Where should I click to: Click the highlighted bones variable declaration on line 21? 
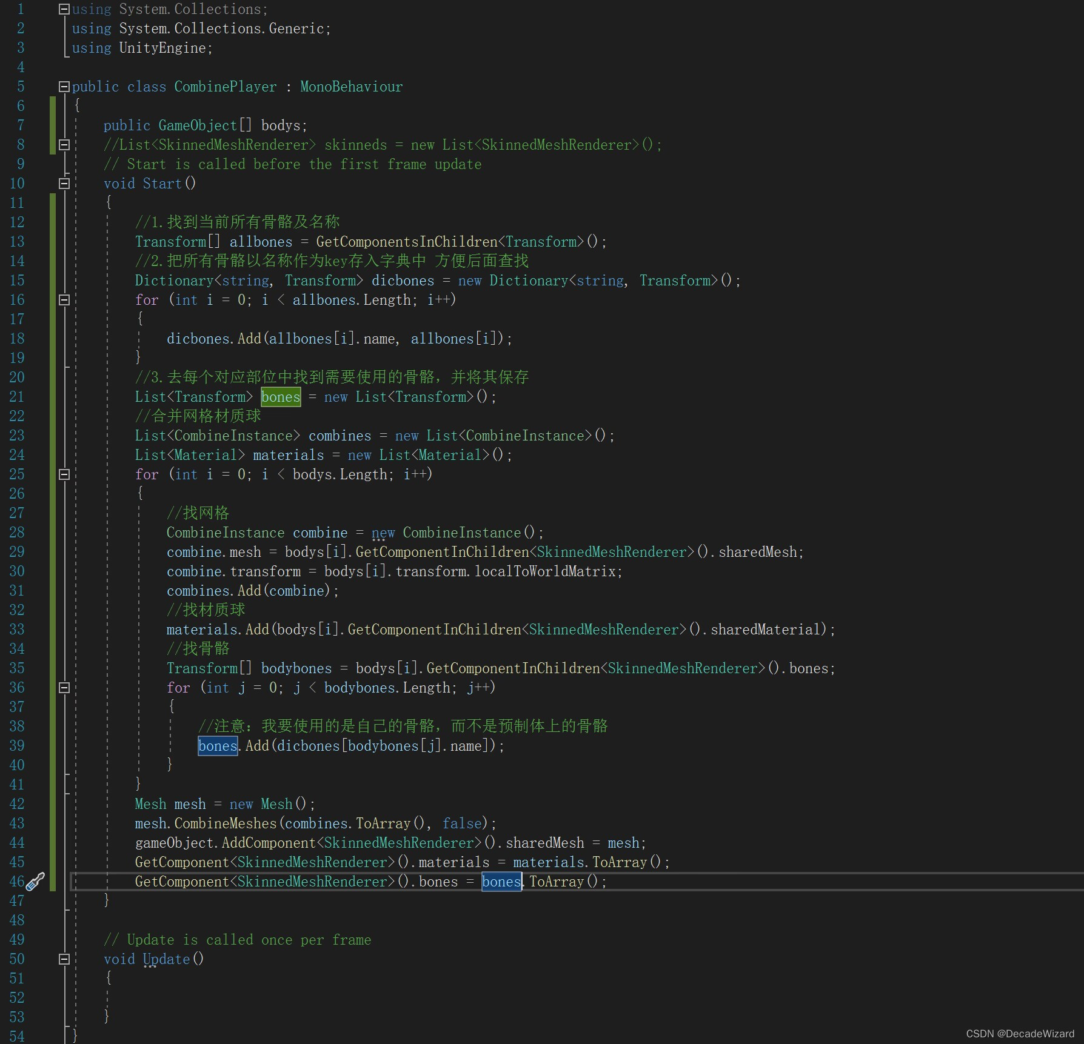281,397
